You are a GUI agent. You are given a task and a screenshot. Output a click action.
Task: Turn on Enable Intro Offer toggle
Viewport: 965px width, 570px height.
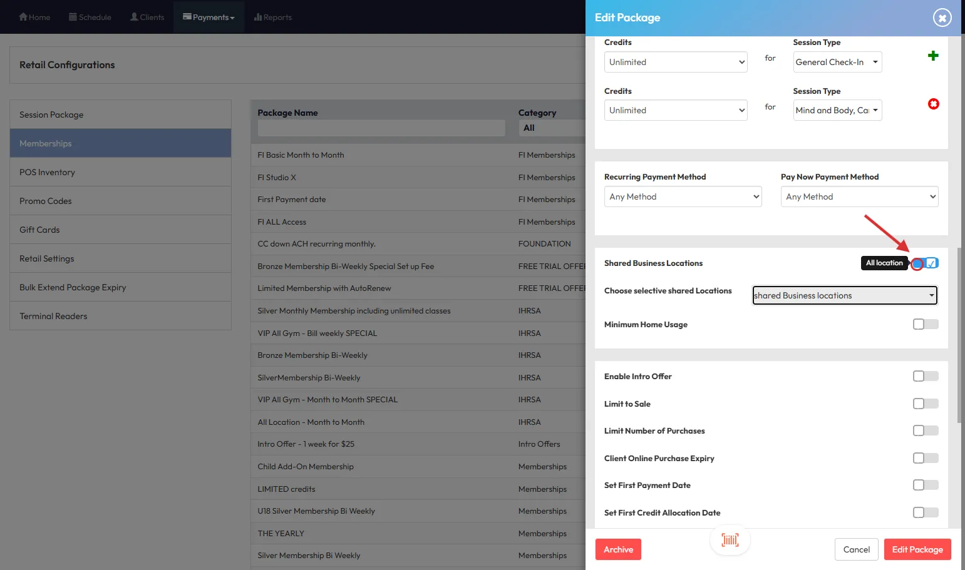[x=925, y=376]
